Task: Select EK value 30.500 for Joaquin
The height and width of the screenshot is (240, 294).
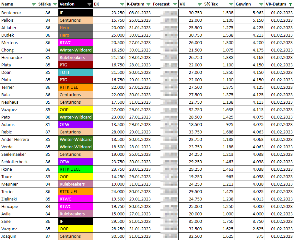Action: point(109,236)
